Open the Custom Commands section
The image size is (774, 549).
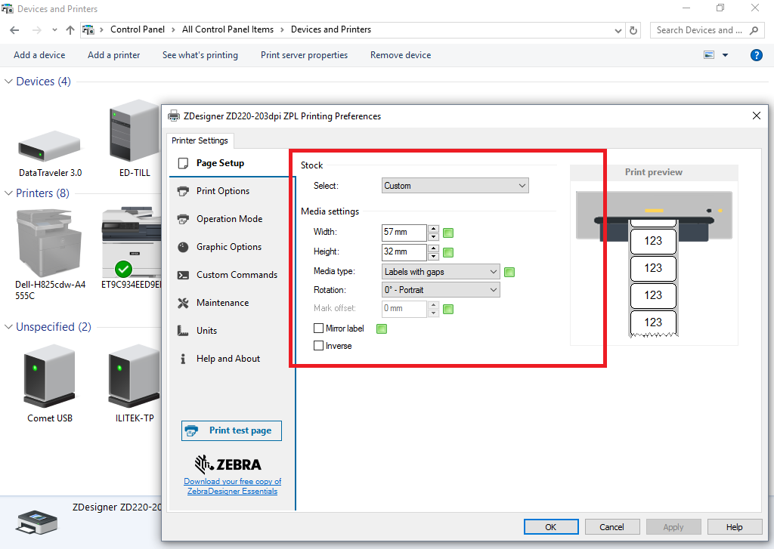[237, 275]
